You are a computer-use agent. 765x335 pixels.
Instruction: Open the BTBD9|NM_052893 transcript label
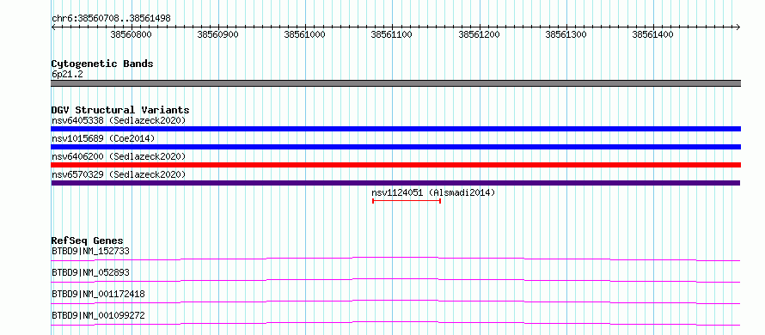click(x=90, y=272)
